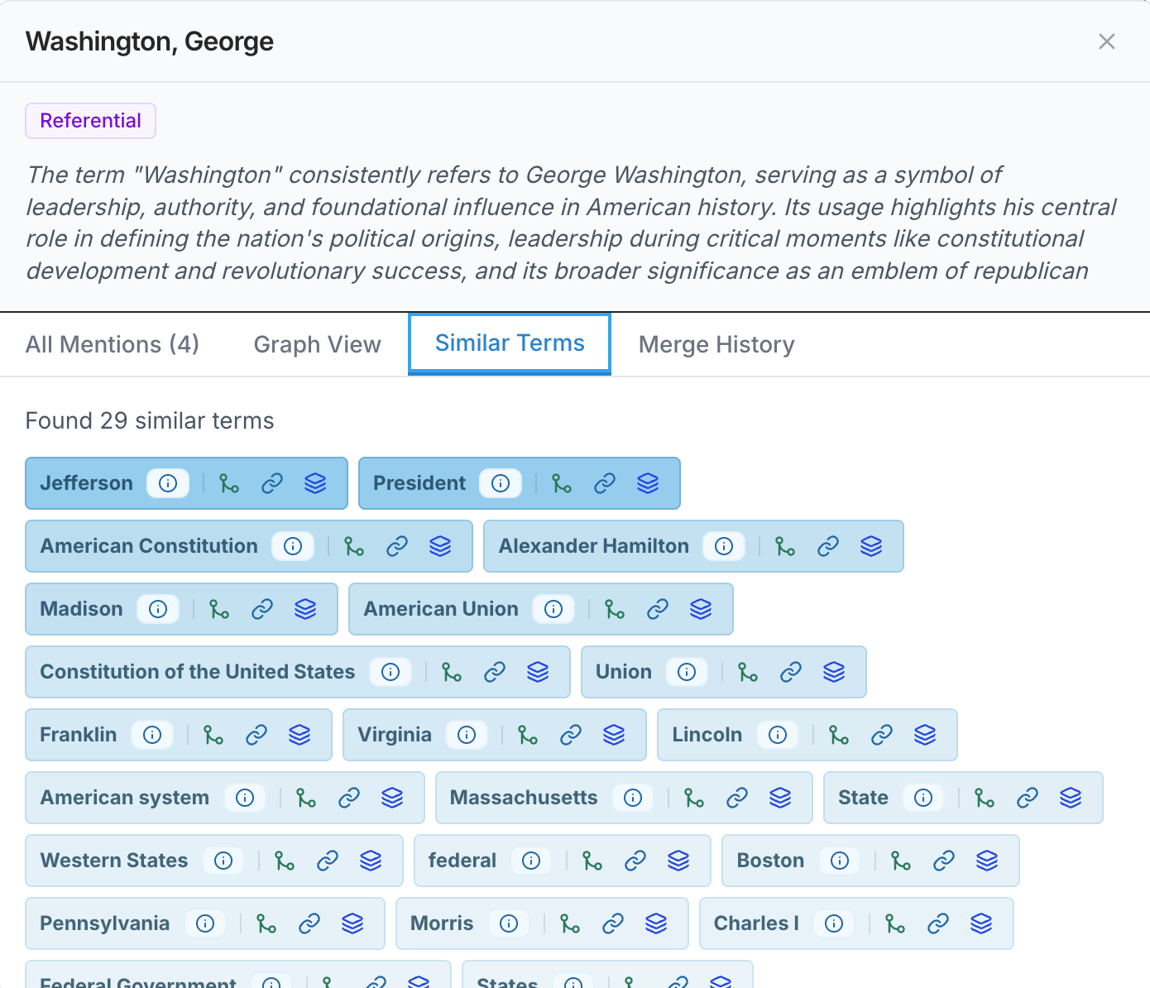This screenshot has width=1150, height=988.
Task: Click the graph node icon on the federal chip
Action: click(x=592, y=861)
